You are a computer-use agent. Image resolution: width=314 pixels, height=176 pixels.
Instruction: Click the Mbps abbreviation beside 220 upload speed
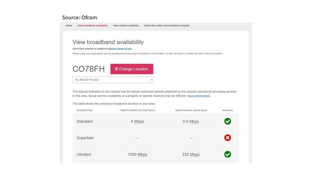coord(195,155)
